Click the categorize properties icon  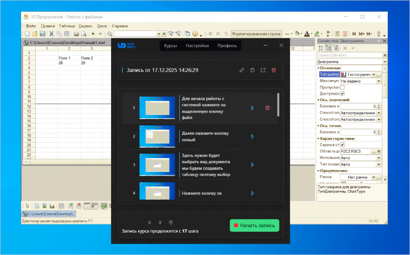[328, 48]
